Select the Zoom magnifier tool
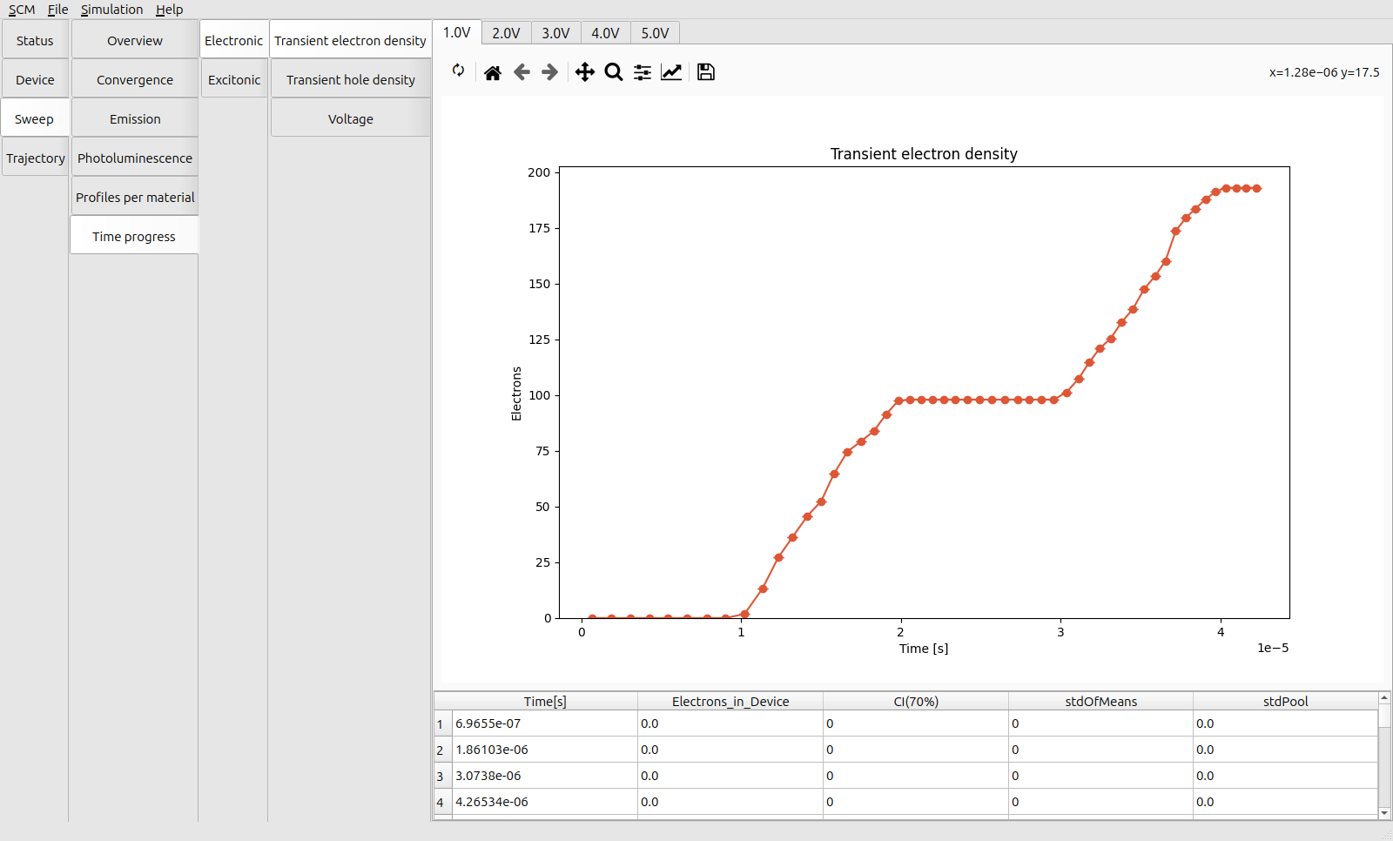Viewport: 1393px width, 841px height. [x=614, y=72]
